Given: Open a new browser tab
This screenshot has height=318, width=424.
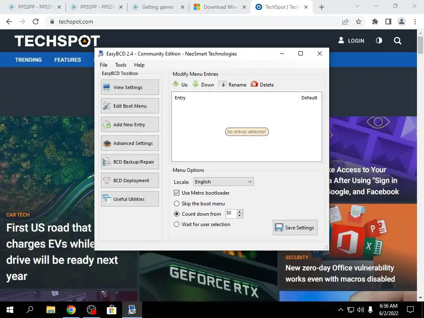Looking at the screenshot, I should (321, 7).
